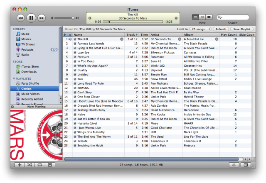
Task: Hide the artwork viewer with bottom button
Action: 50,165
